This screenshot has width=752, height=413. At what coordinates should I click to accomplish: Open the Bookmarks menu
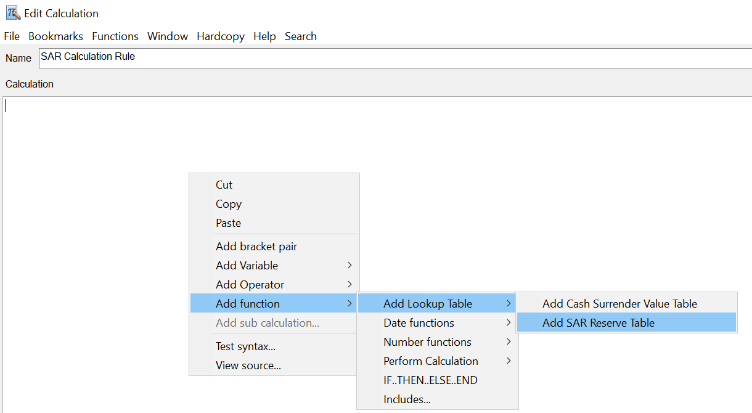[55, 36]
